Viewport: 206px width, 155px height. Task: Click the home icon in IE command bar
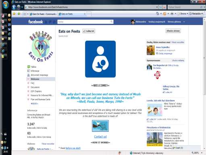(x=158, y=14)
